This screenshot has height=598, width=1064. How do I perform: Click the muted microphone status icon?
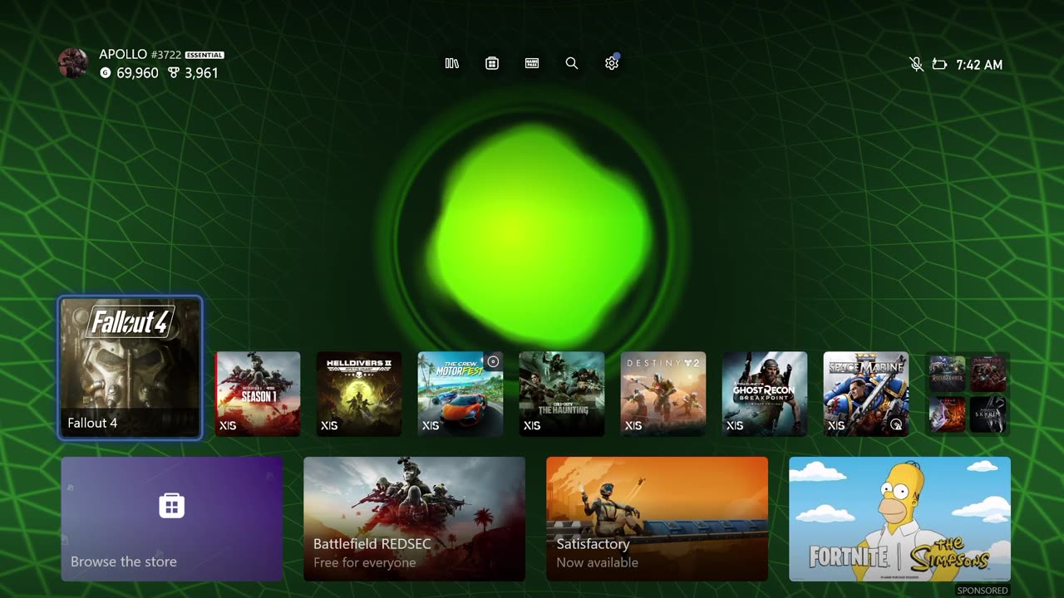pyautogui.click(x=916, y=64)
